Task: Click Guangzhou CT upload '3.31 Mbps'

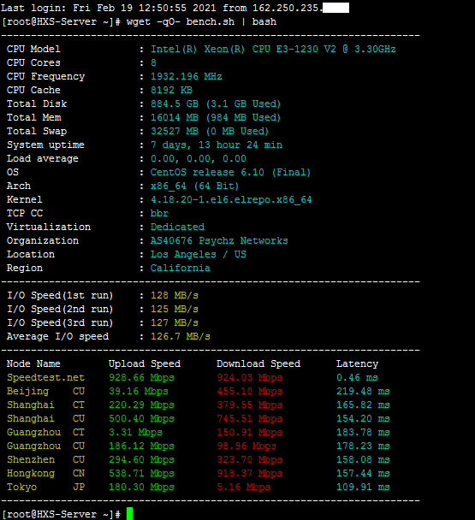Action: [136, 432]
